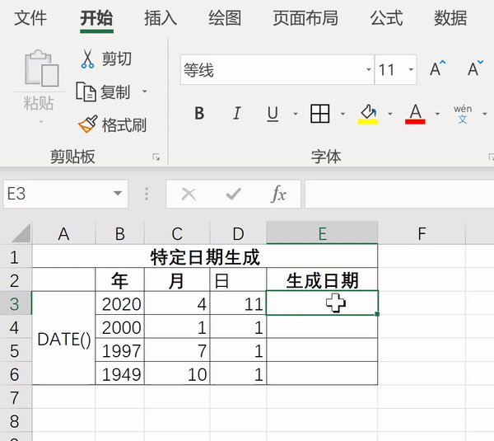
Task: Click the 复制 button label
Action: [x=115, y=92]
